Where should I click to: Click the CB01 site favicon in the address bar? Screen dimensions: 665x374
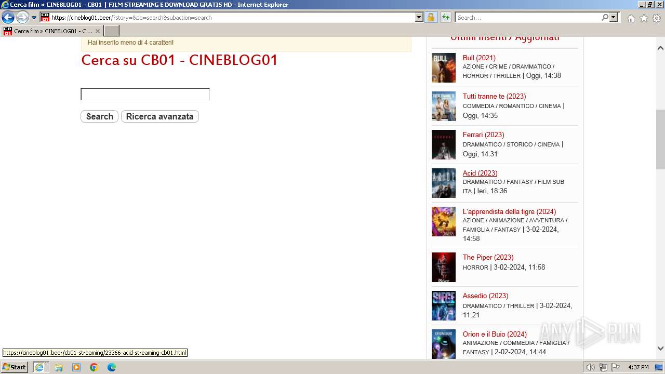pyautogui.click(x=45, y=17)
